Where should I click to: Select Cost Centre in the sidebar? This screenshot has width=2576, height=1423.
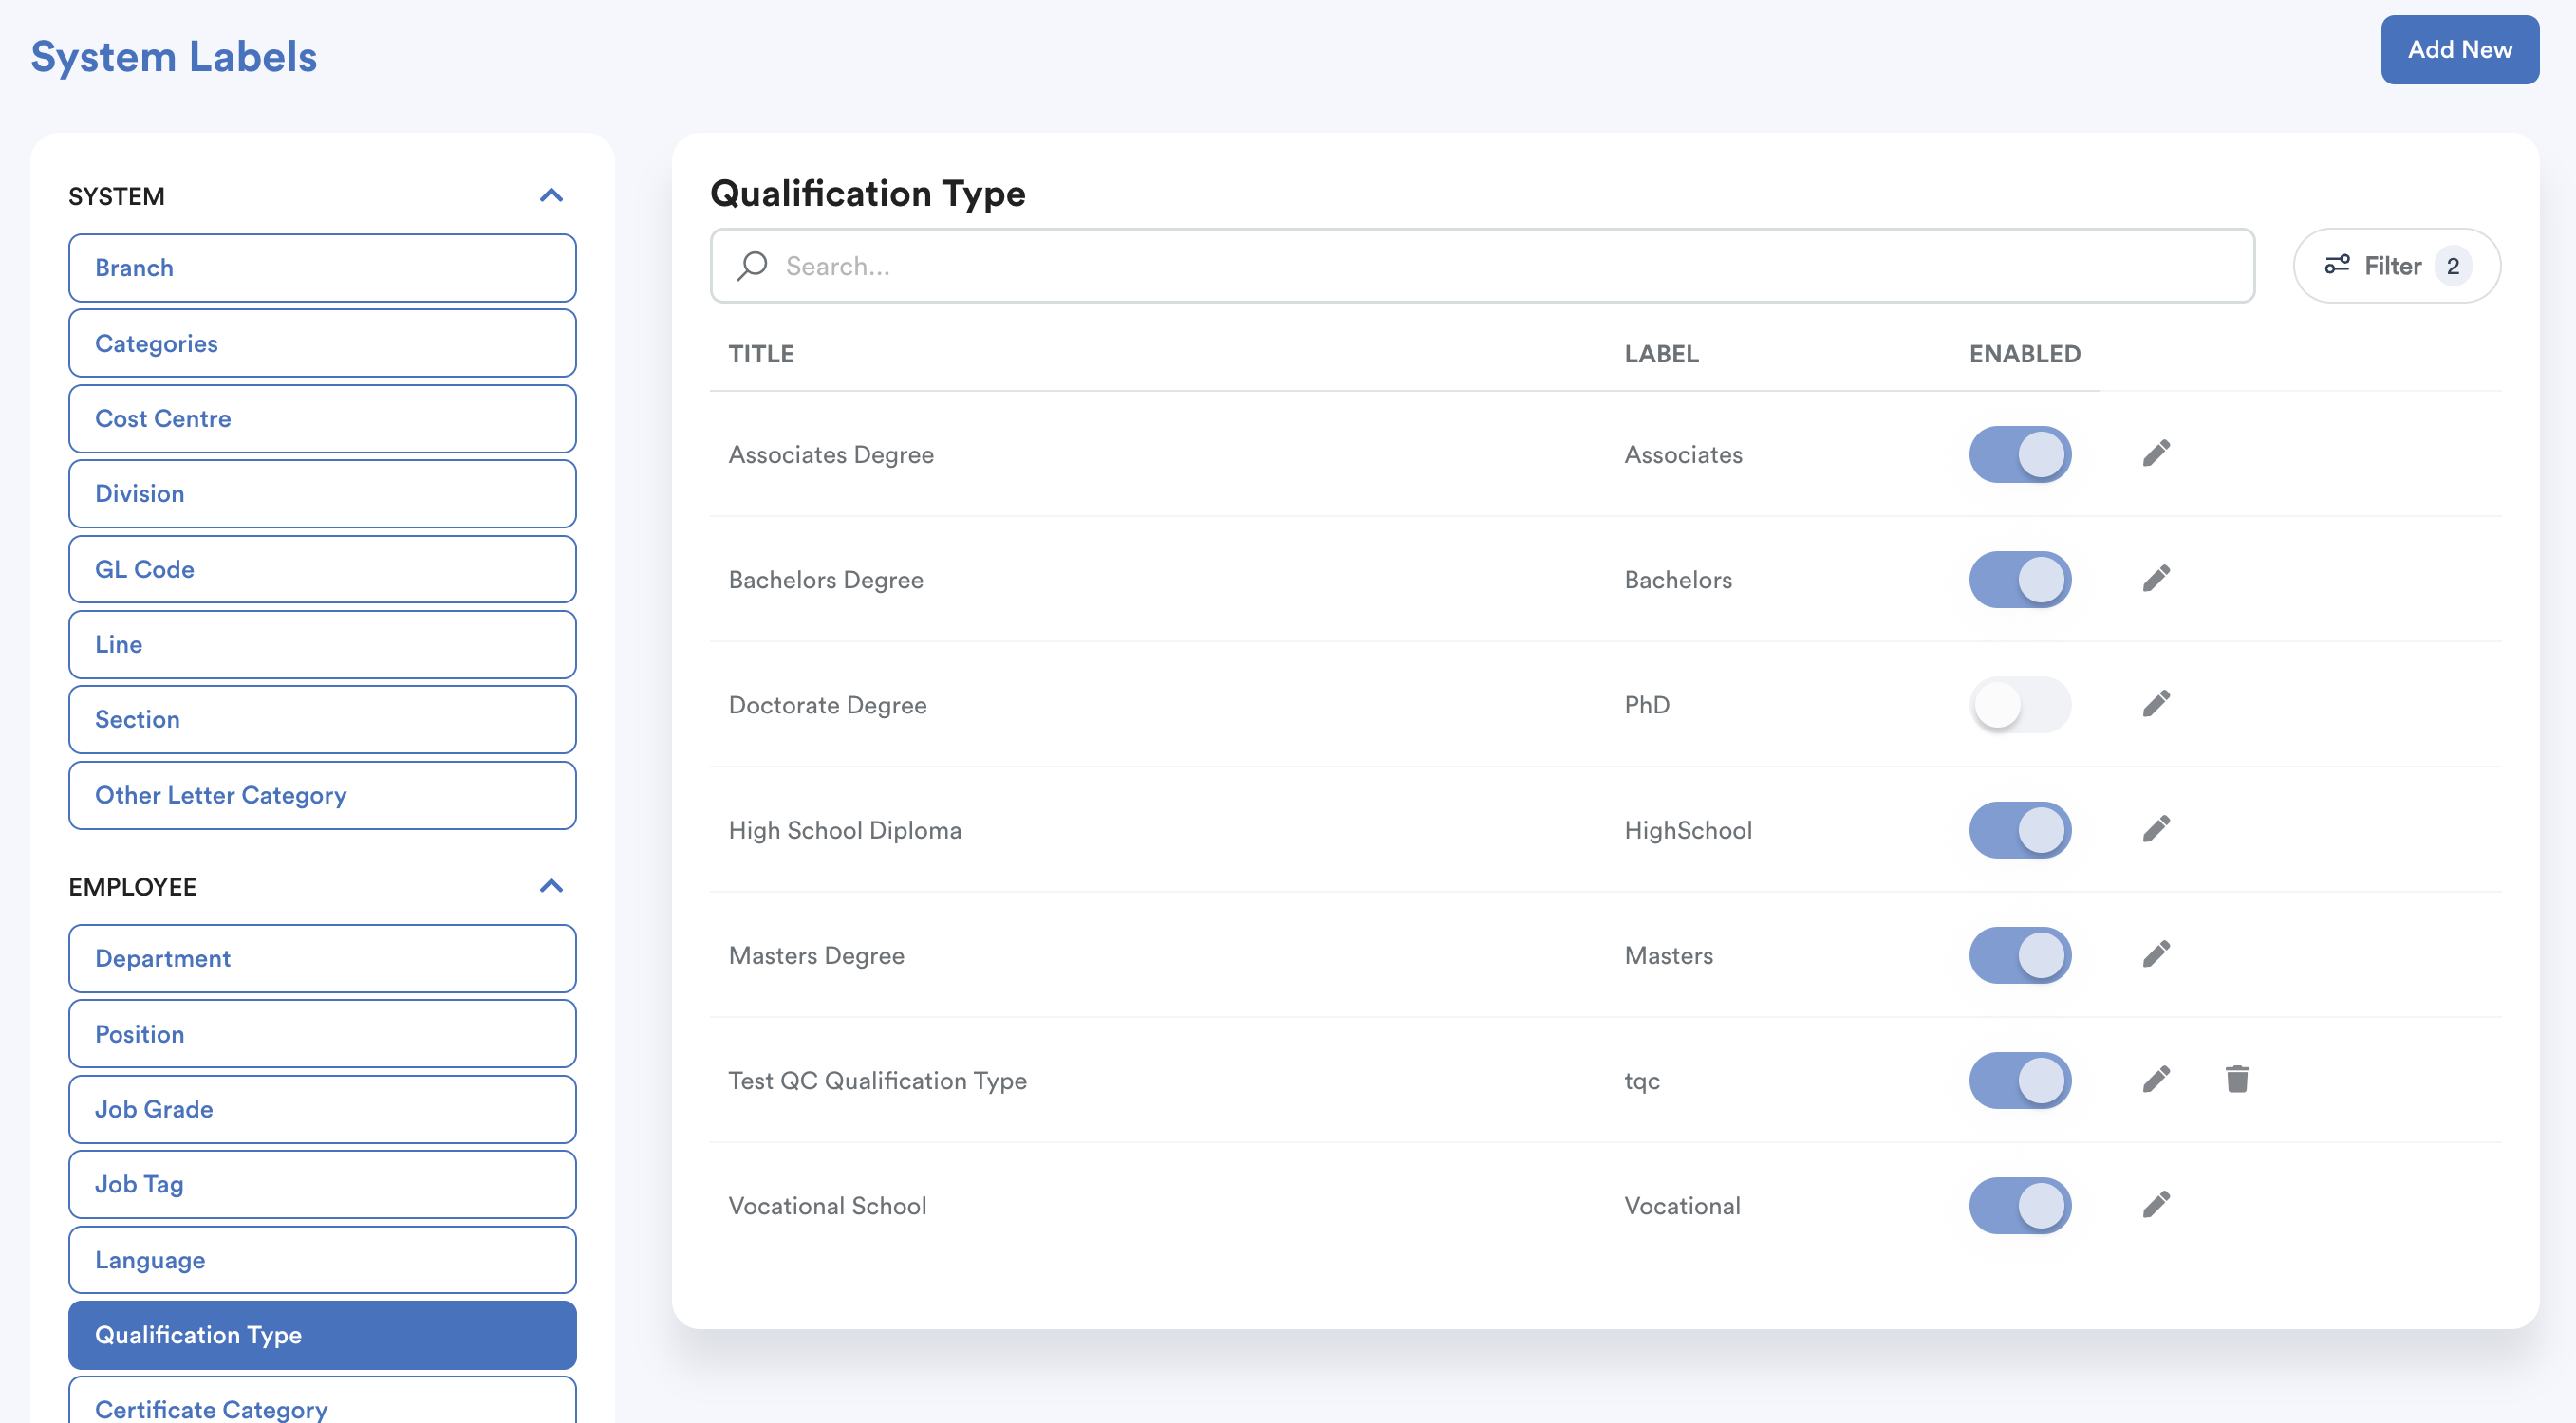(322, 418)
